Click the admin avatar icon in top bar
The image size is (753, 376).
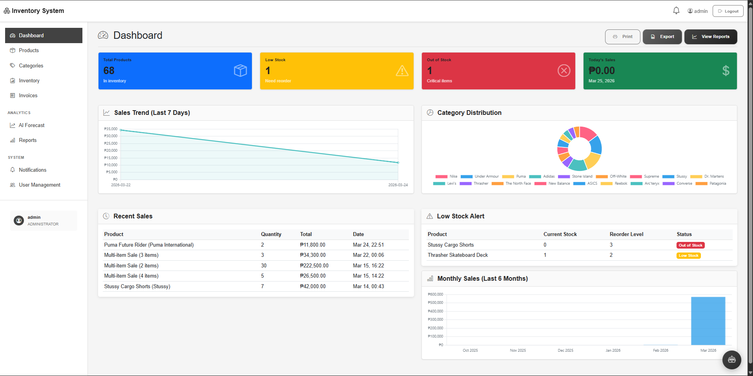(690, 11)
